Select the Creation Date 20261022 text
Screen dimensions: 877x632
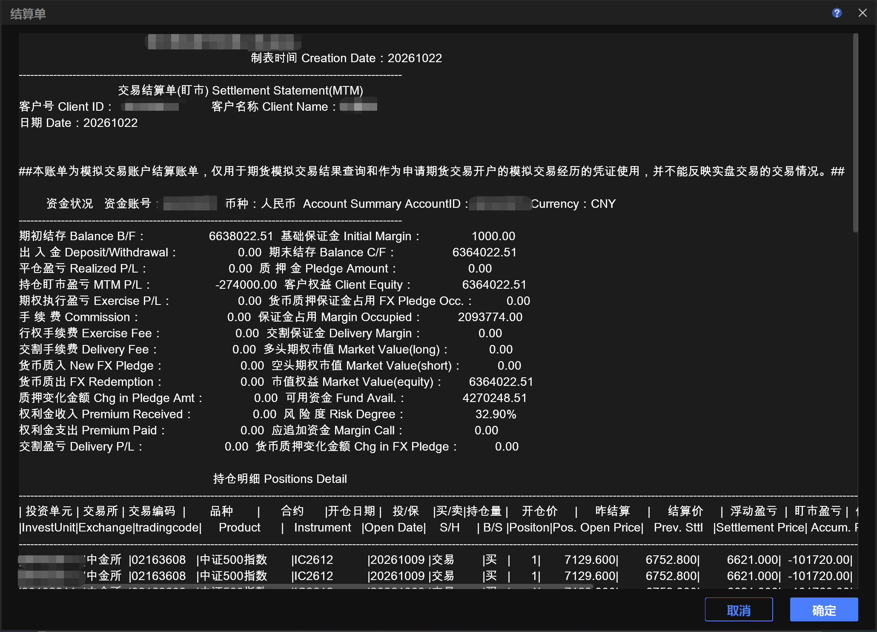tap(346, 58)
